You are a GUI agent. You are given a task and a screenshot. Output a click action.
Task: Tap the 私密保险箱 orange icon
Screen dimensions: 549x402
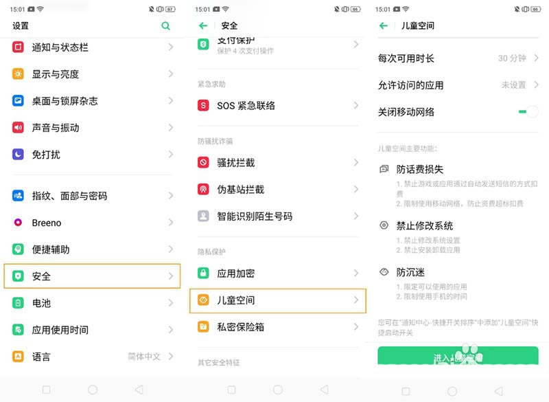pos(203,326)
